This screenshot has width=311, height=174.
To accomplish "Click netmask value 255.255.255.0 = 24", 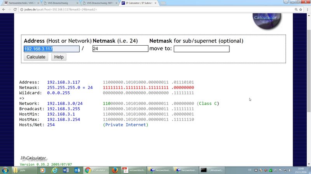I will pos(70,87).
